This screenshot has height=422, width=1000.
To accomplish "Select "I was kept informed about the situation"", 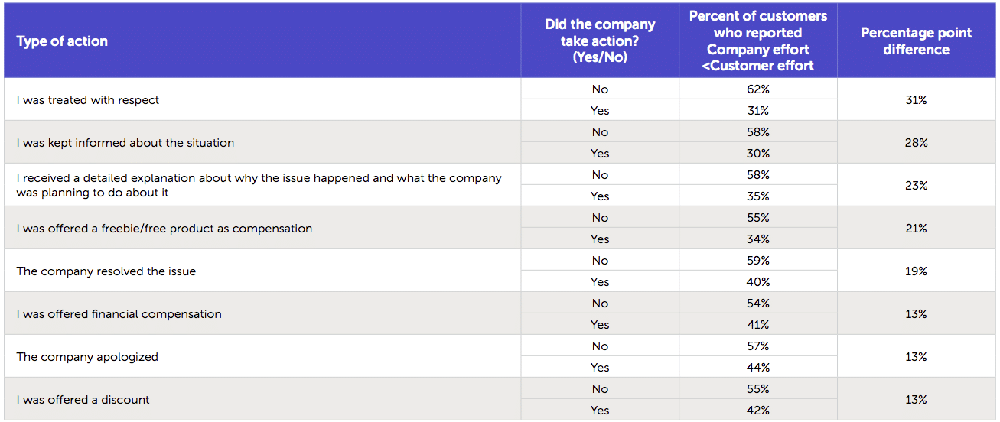I will pos(125,143).
